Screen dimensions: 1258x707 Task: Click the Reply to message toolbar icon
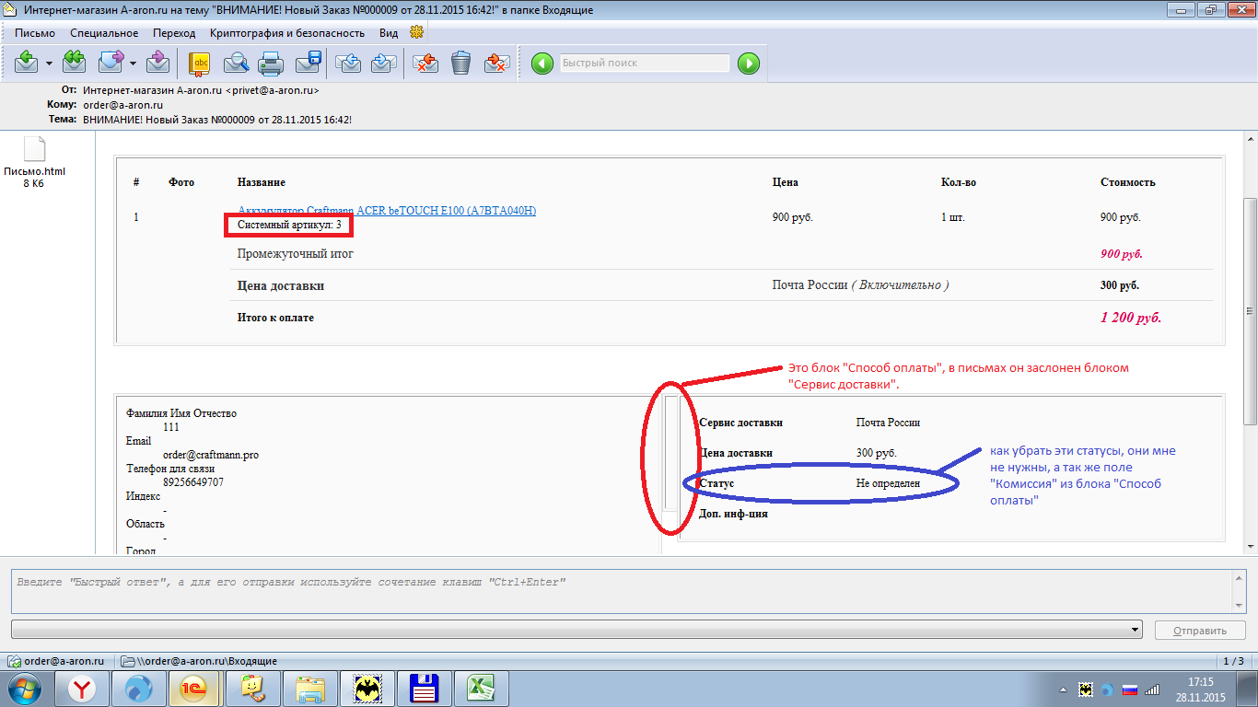[26, 63]
